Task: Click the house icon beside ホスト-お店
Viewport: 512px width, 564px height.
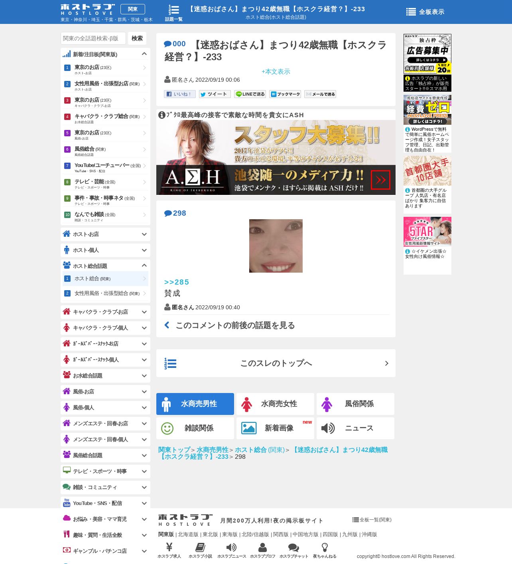Action: [67, 234]
